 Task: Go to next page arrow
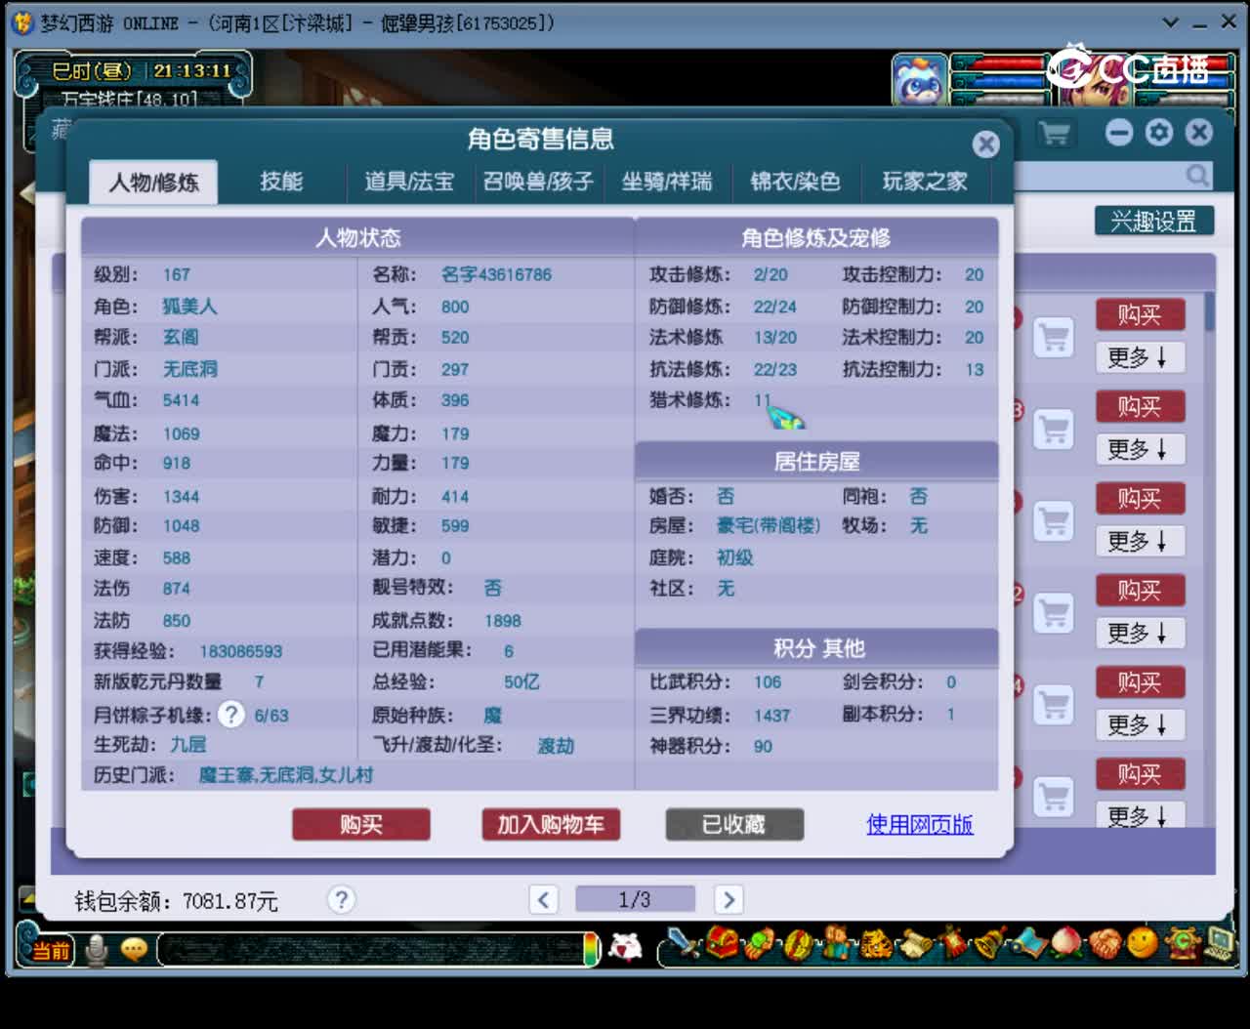(728, 899)
